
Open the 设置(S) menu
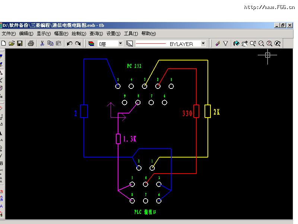pyautogui.click(x=114, y=34)
